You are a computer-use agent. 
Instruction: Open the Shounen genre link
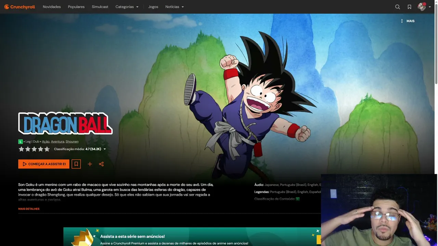[x=72, y=141]
